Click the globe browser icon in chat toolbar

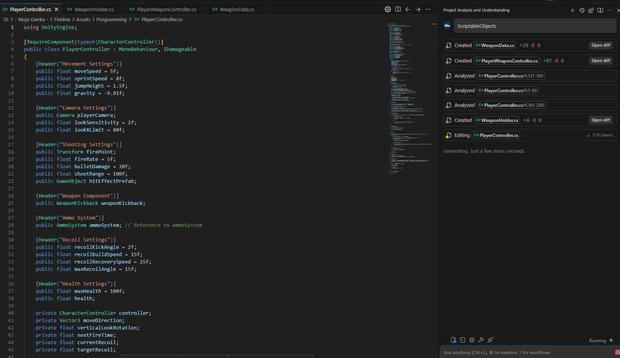tap(472, 340)
